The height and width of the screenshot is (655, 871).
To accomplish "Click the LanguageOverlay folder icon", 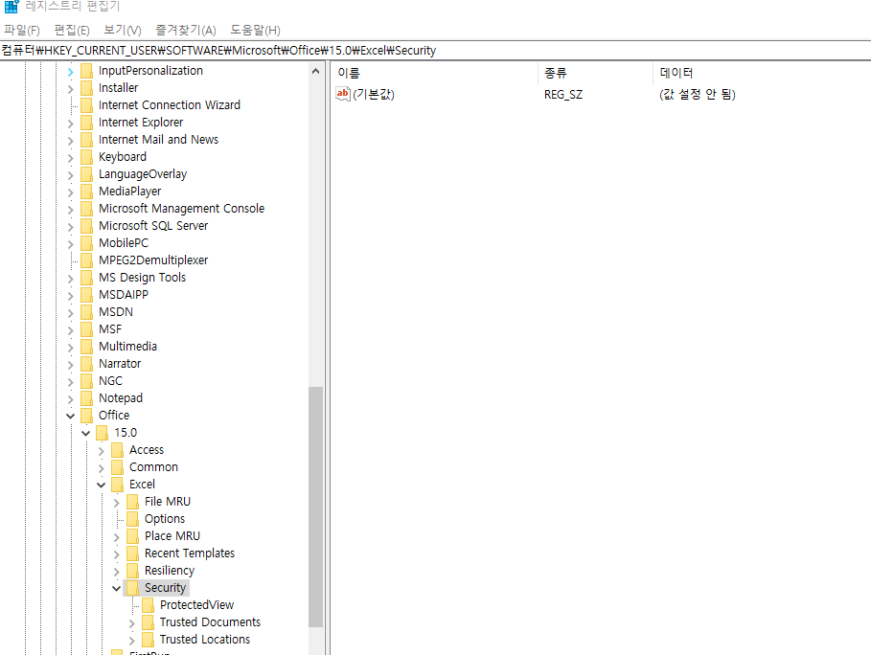I will [x=86, y=174].
